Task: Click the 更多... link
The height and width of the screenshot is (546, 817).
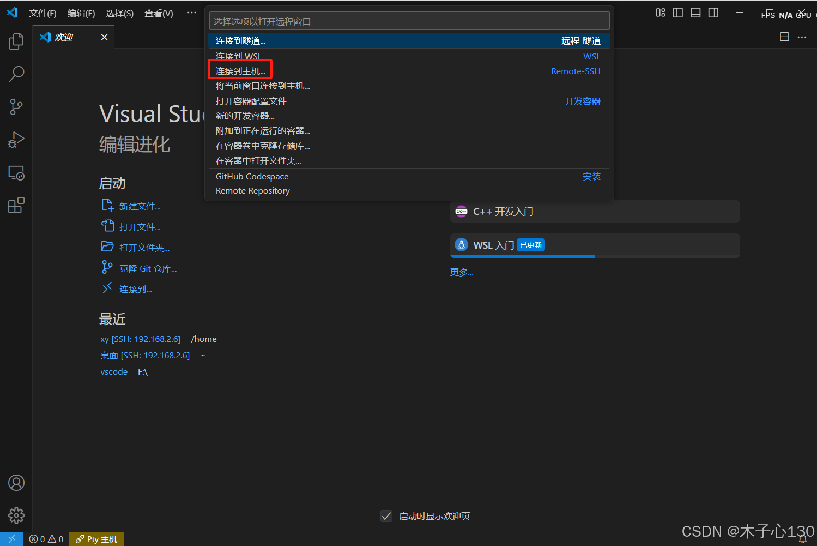Action: [x=461, y=272]
